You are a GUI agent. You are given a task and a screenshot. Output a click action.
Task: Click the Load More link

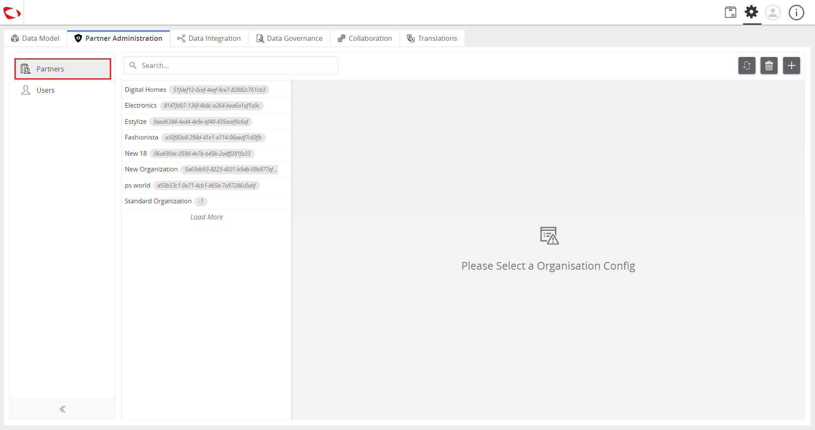207,217
